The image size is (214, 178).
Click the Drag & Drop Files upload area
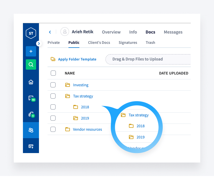(138, 59)
